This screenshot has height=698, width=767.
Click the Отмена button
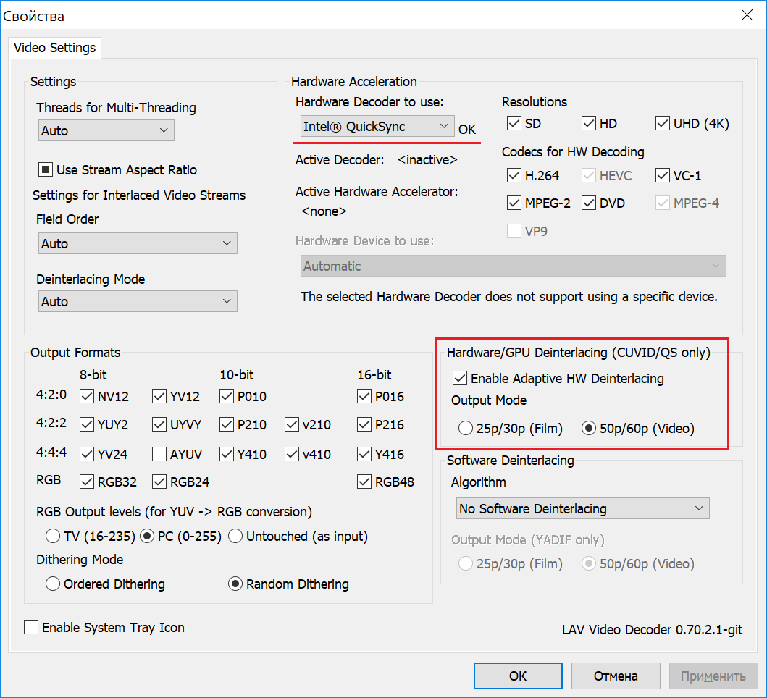pyautogui.click(x=616, y=676)
